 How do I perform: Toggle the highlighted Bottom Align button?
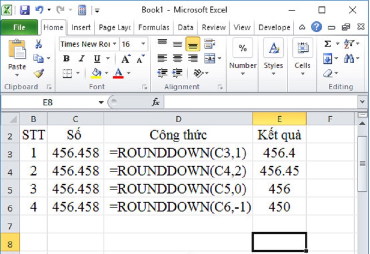(x=193, y=44)
